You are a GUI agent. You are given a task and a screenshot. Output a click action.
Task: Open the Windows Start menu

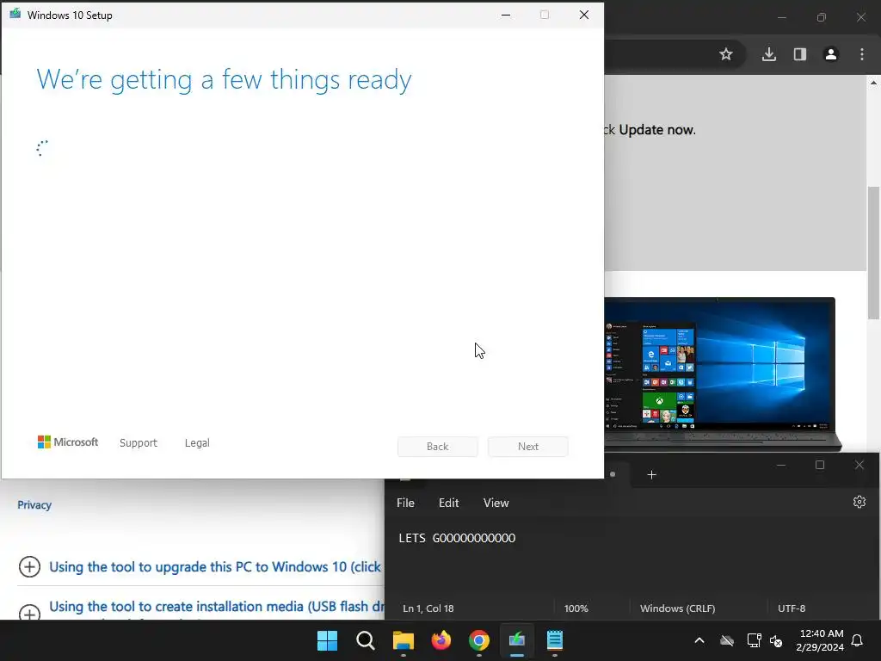tap(328, 640)
